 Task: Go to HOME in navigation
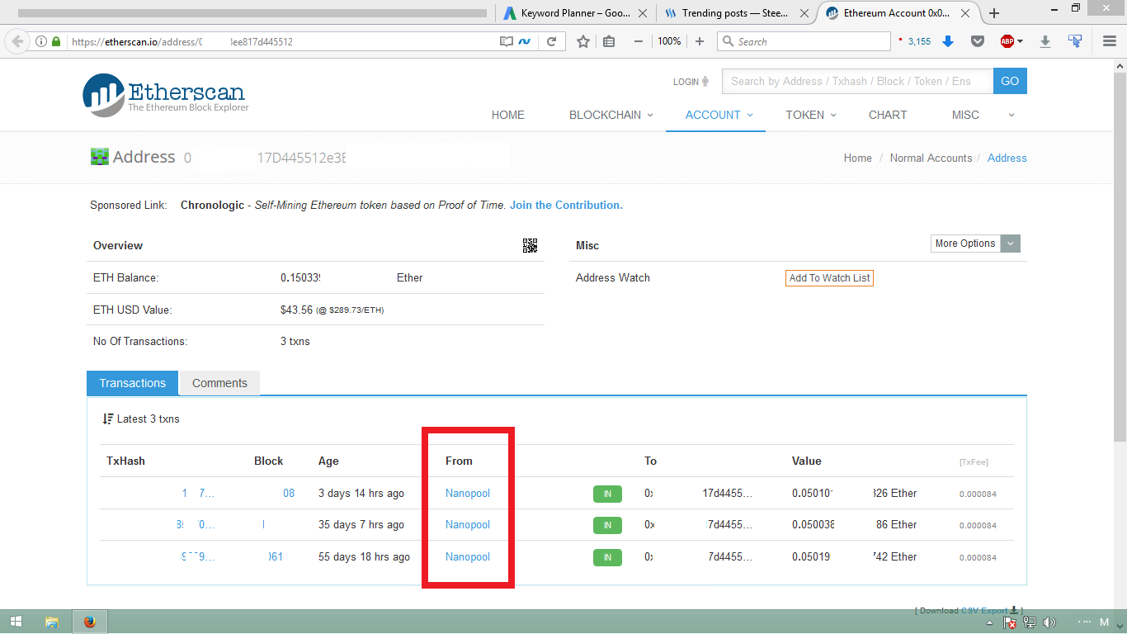coord(508,115)
